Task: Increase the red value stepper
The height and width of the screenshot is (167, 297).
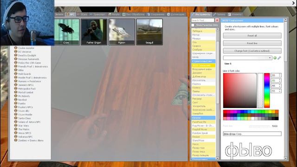Action: pyautogui.click(x=280, y=74)
